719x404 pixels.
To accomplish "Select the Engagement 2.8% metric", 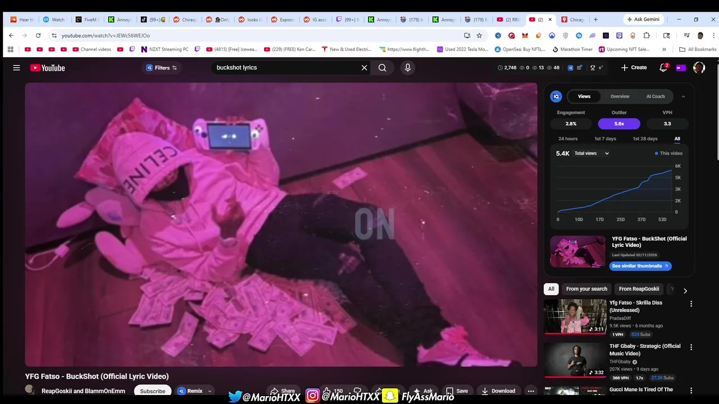I will [571, 123].
